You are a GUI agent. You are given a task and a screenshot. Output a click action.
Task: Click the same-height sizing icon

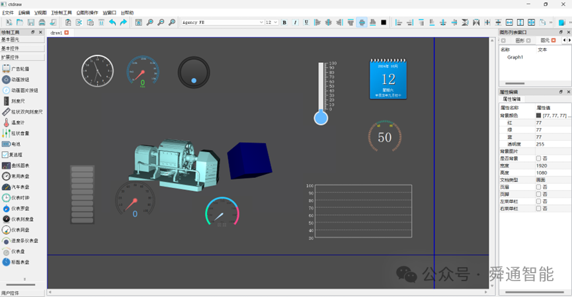click(x=520, y=22)
